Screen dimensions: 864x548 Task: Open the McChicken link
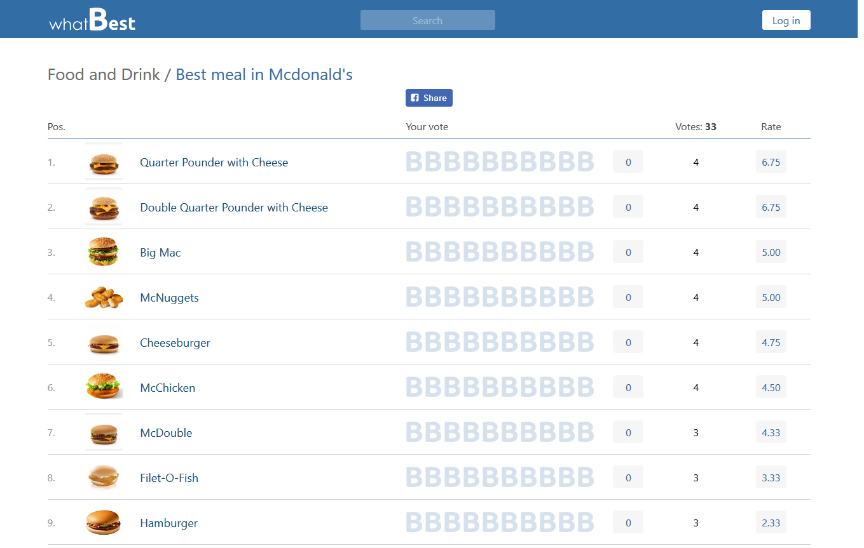(167, 388)
